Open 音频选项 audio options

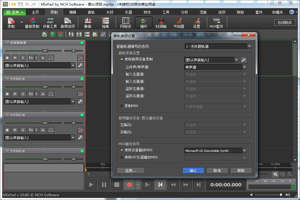[68, 23]
